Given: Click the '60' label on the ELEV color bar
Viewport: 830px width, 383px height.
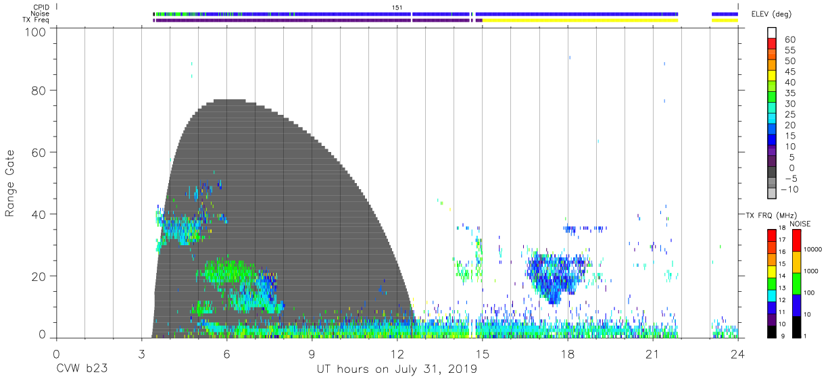Looking at the screenshot, I should tap(790, 41).
